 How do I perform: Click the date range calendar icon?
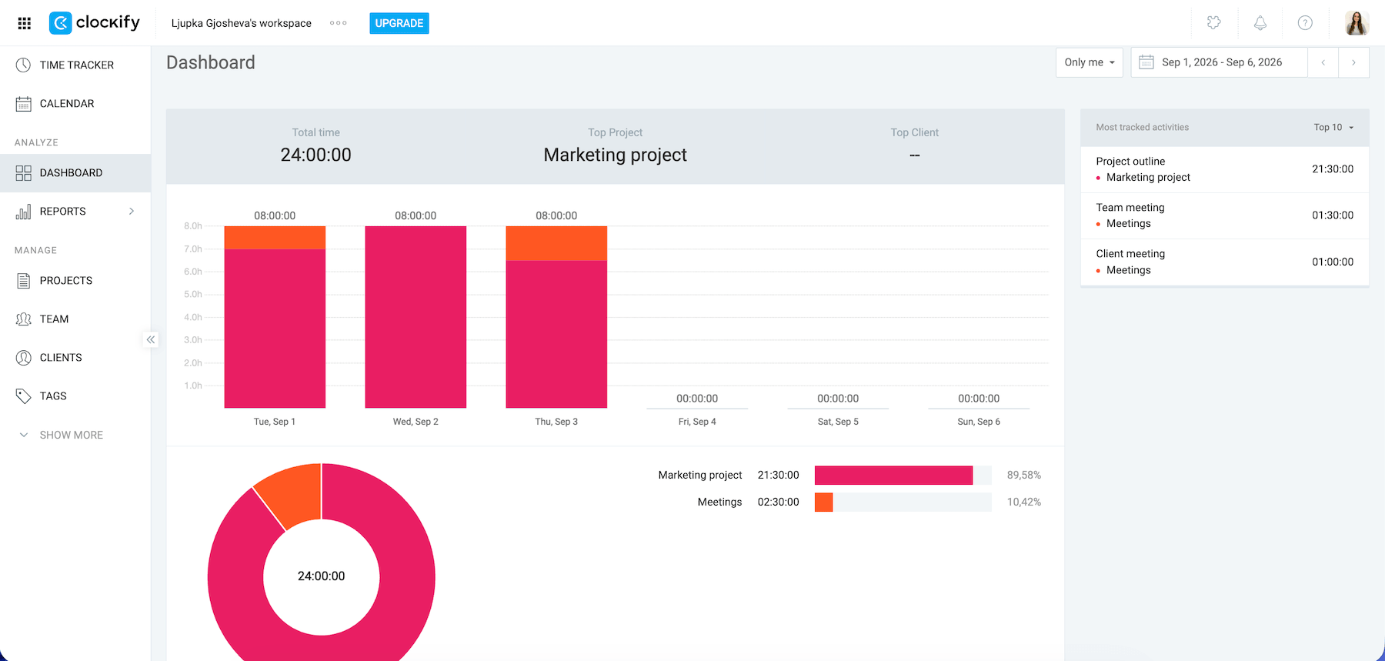click(x=1146, y=62)
